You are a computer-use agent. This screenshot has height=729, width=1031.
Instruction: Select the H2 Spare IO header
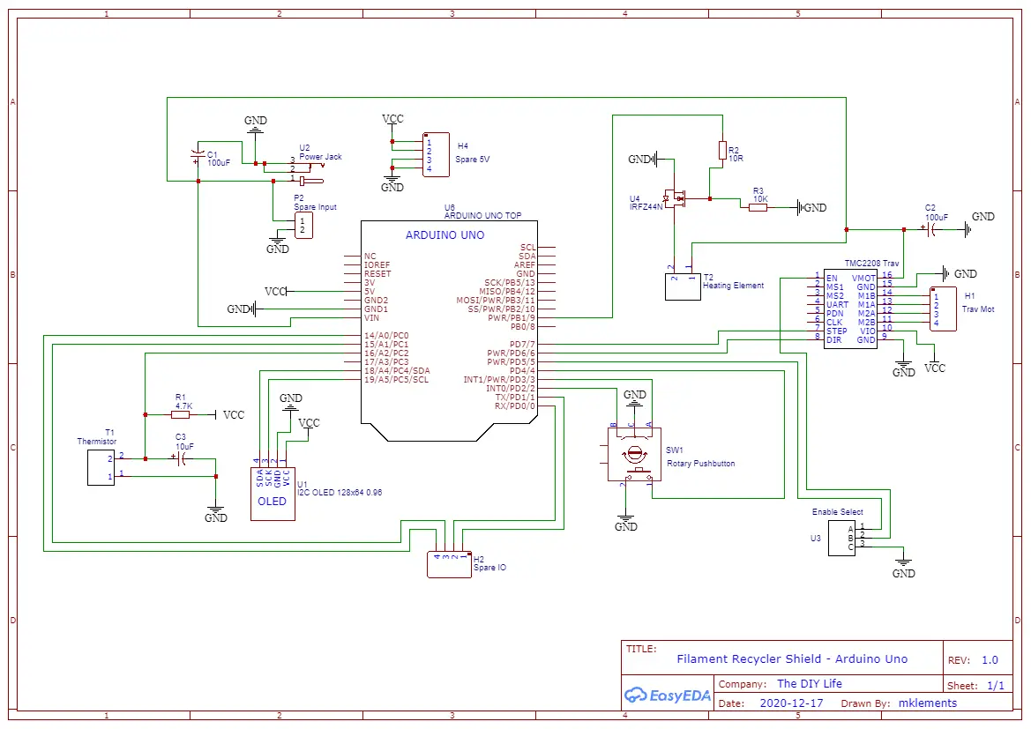pyautogui.click(x=449, y=564)
